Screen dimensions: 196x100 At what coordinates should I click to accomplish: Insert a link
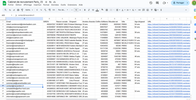(x=139, y=10)
